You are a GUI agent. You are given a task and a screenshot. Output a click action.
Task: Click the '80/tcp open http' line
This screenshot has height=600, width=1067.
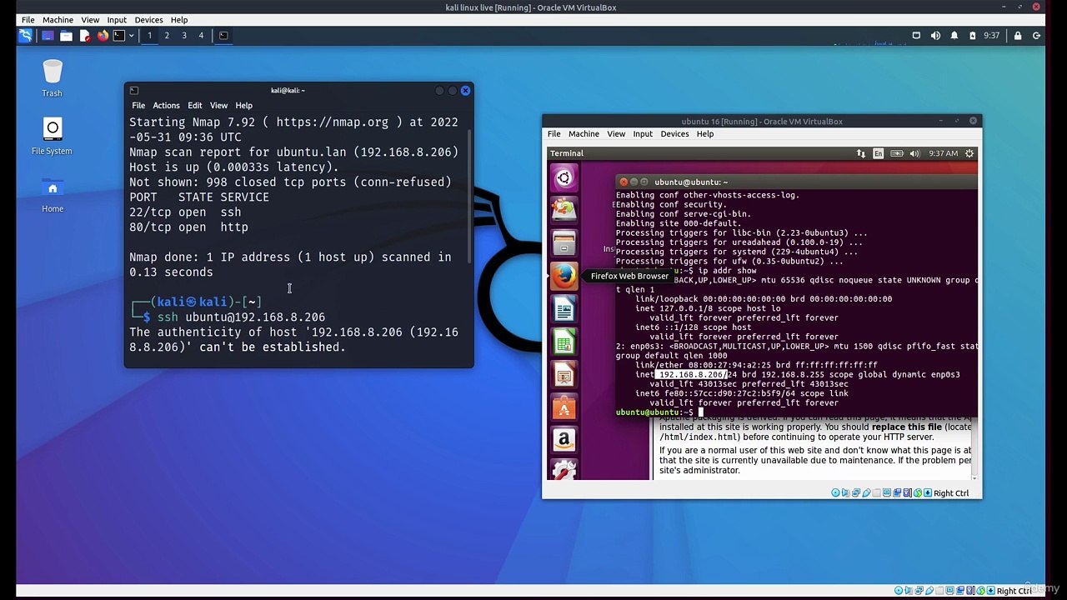188,227
